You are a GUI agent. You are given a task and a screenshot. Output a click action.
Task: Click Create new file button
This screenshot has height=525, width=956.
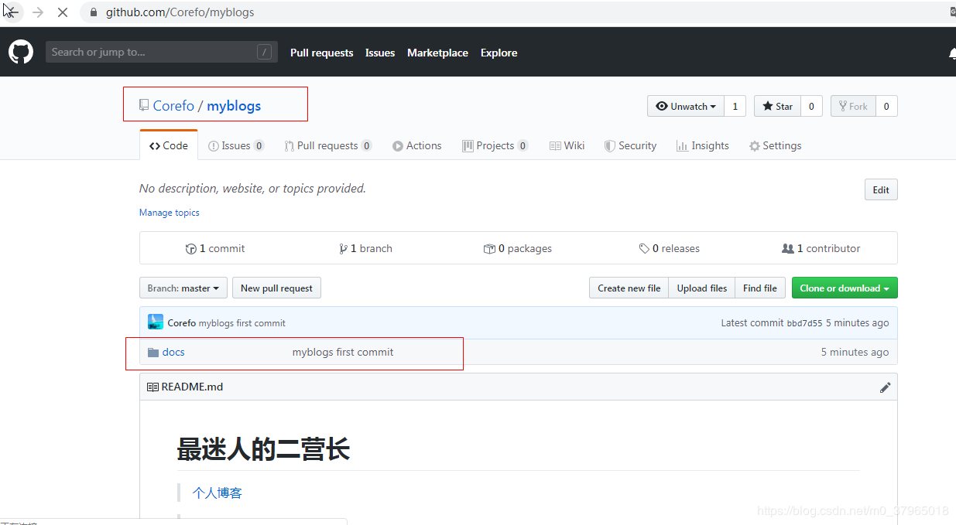[x=629, y=288]
